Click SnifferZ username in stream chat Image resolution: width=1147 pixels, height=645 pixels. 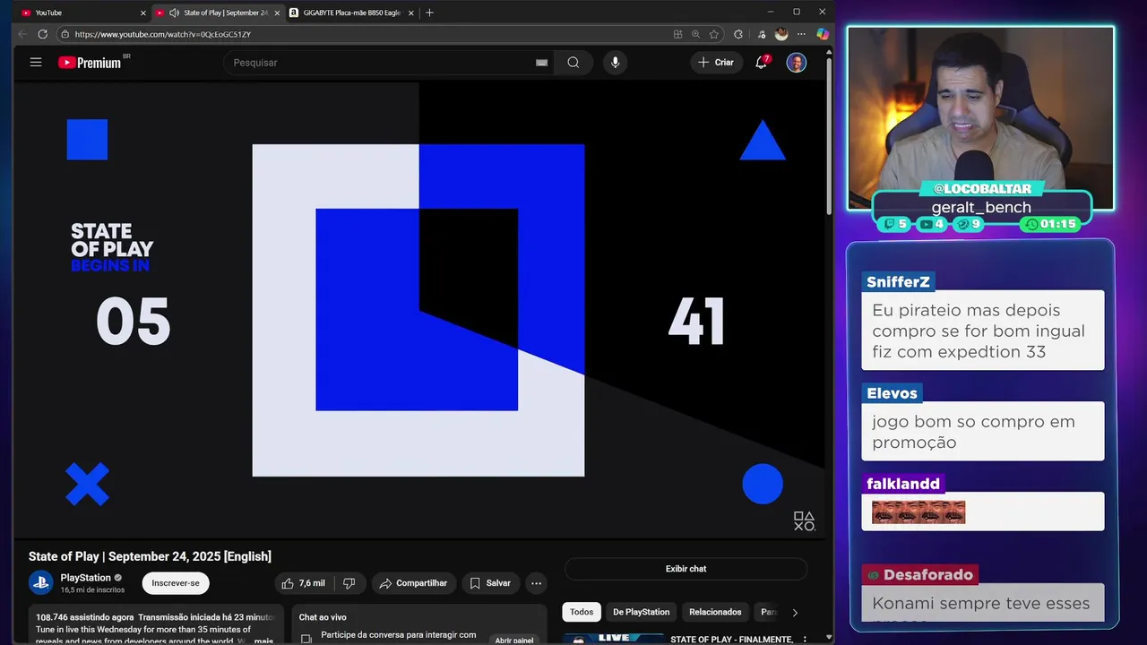pyautogui.click(x=898, y=281)
